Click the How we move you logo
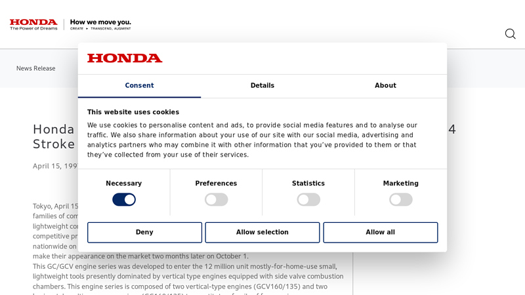The width and height of the screenshot is (525, 295). 100,24
